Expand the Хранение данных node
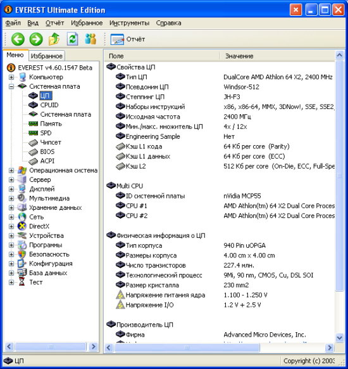This screenshot has width=348, height=369. point(11,208)
